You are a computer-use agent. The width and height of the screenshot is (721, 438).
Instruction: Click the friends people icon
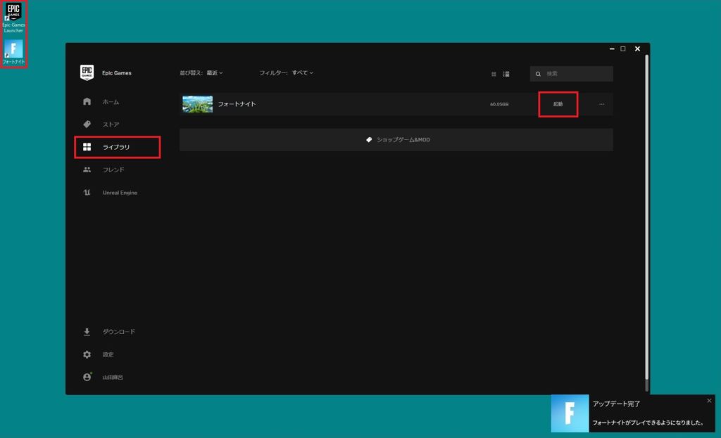pos(87,169)
